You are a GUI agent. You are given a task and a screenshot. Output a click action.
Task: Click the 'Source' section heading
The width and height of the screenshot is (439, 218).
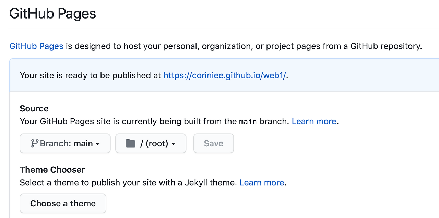point(34,108)
